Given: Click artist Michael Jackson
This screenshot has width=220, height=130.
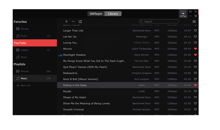Looking at the screenshot, I should pyautogui.click(x=141, y=109).
